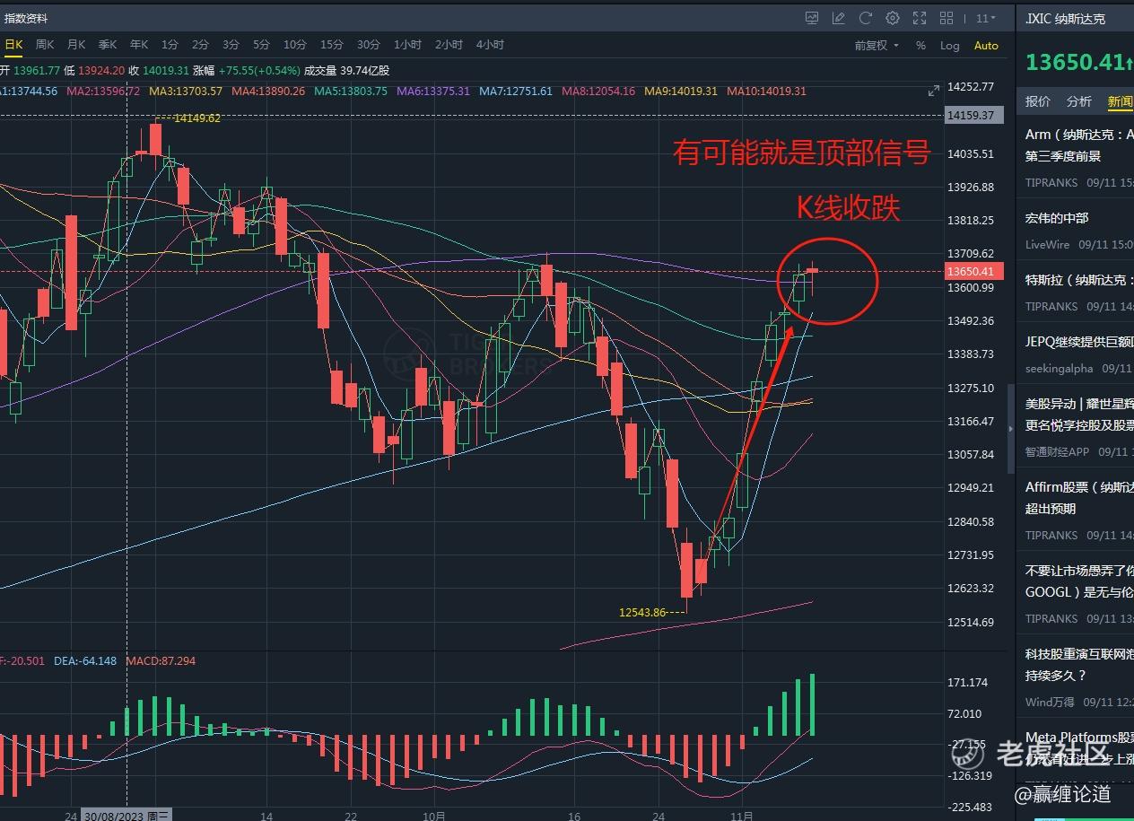Switch to 15分 timeframe
The height and width of the screenshot is (821, 1134).
(331, 44)
